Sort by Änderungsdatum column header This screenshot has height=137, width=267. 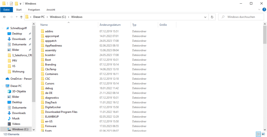click(110, 25)
